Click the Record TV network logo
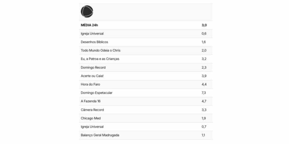Viewport: 289px width, 144px height. tap(87, 11)
